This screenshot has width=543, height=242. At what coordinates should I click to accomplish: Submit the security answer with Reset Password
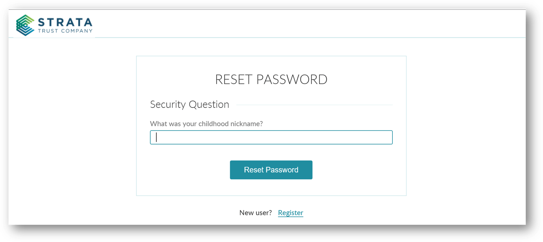tap(271, 170)
